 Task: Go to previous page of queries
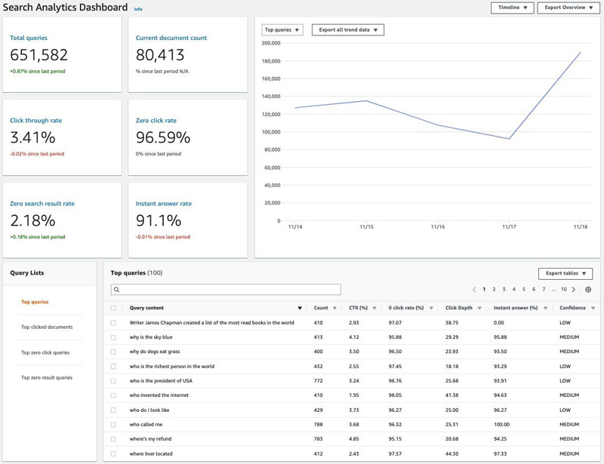click(474, 290)
